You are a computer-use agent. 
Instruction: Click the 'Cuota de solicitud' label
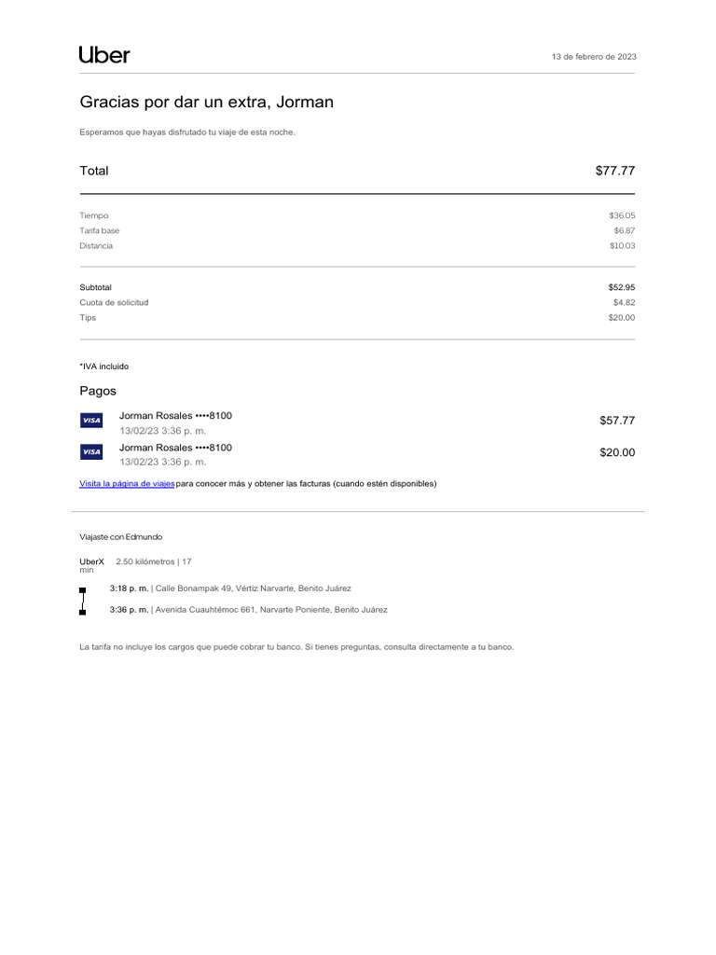[114, 302]
